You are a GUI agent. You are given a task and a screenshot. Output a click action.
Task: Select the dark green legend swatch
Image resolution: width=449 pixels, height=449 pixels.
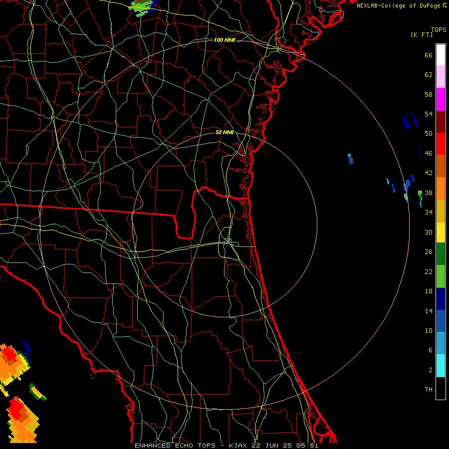tap(441, 254)
